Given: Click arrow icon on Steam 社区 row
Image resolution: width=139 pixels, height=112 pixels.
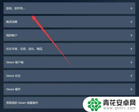Looking at the screenshot, I should 131,76.
